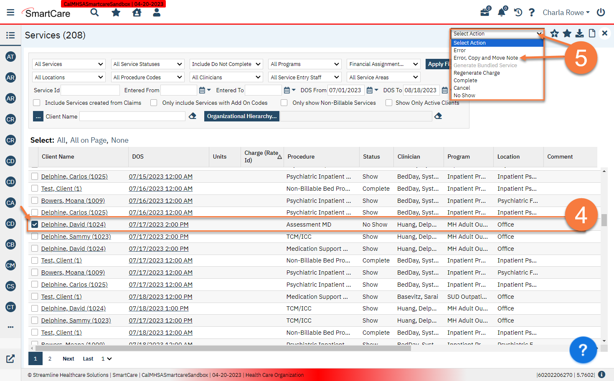Check Include Services created from Claims
The image size is (614, 381).
[36, 103]
